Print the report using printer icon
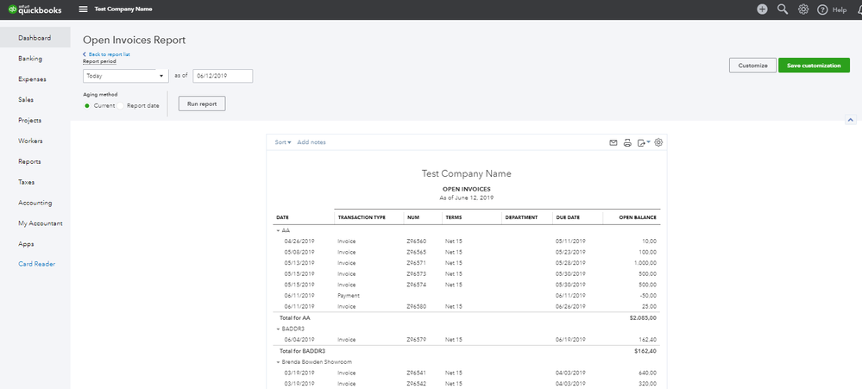 tap(628, 142)
